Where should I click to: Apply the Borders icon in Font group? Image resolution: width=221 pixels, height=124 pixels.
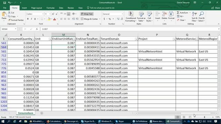point(42,19)
